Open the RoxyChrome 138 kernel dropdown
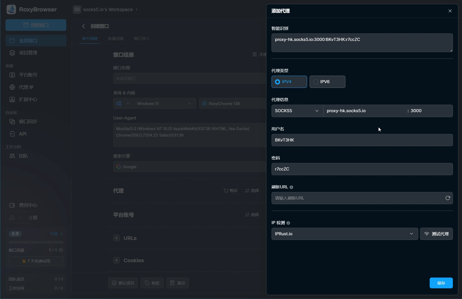 pyautogui.click(x=233, y=103)
